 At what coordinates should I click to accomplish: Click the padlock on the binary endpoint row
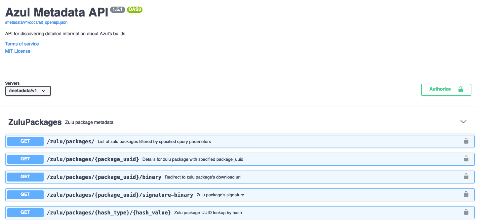(466, 177)
